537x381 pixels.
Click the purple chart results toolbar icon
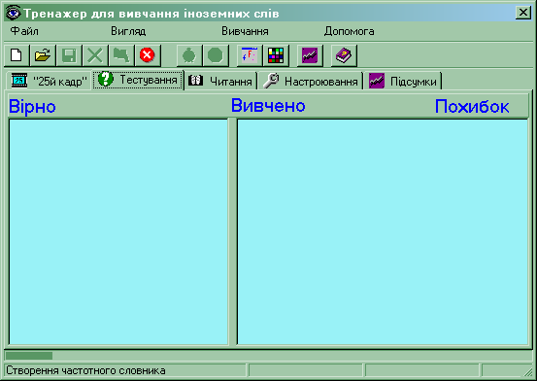[310, 55]
